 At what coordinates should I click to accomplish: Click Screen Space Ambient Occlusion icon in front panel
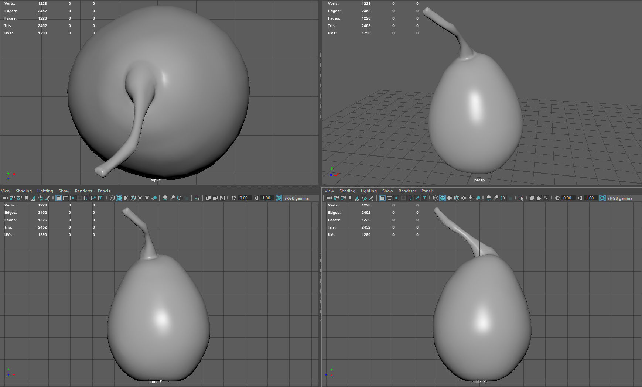click(x=165, y=198)
